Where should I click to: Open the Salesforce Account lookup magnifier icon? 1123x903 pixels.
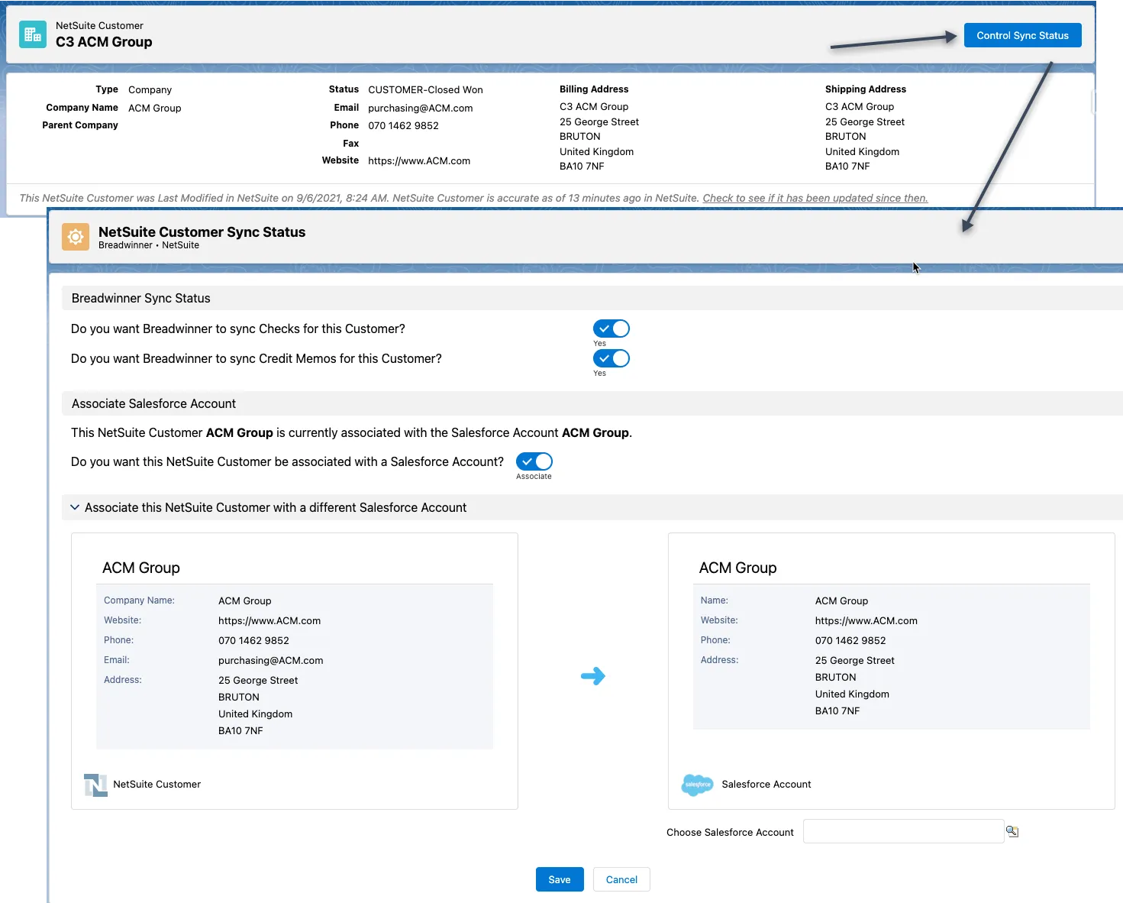click(1012, 831)
